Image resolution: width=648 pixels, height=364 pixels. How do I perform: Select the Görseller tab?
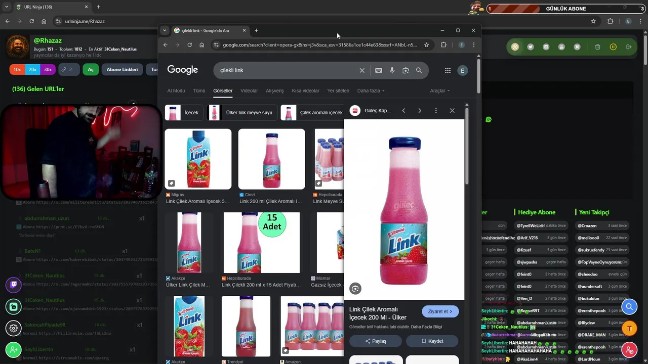(x=223, y=91)
